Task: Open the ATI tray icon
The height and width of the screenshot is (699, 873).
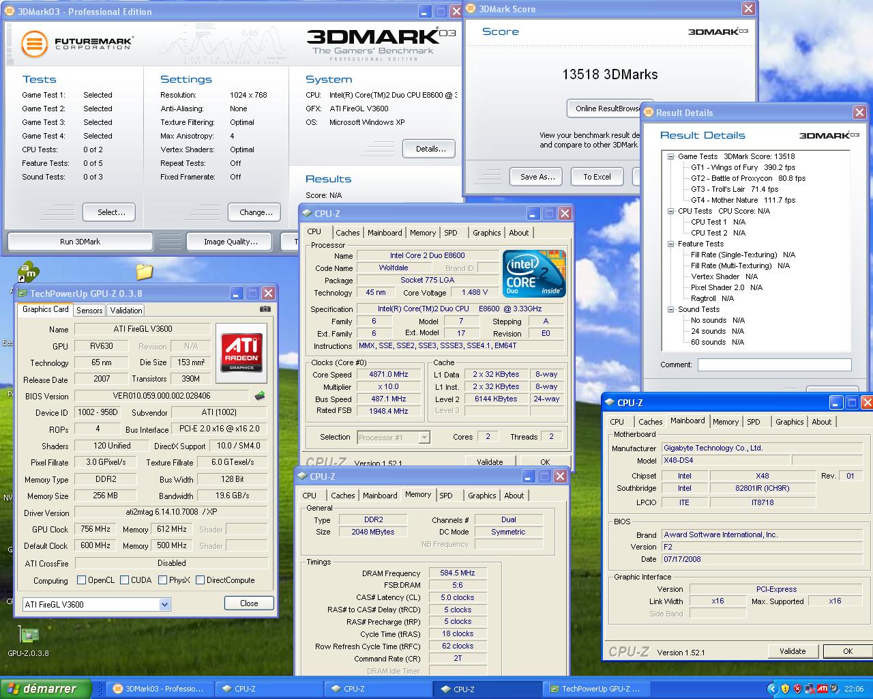Action: (823, 689)
